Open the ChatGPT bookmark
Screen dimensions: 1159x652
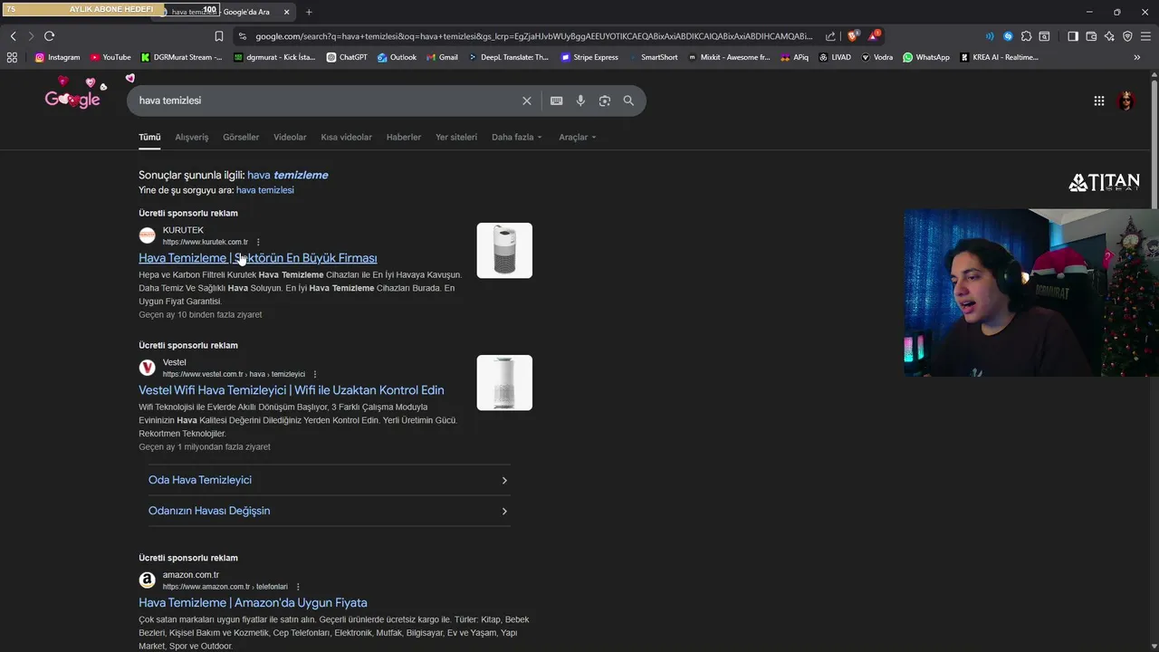click(x=347, y=57)
